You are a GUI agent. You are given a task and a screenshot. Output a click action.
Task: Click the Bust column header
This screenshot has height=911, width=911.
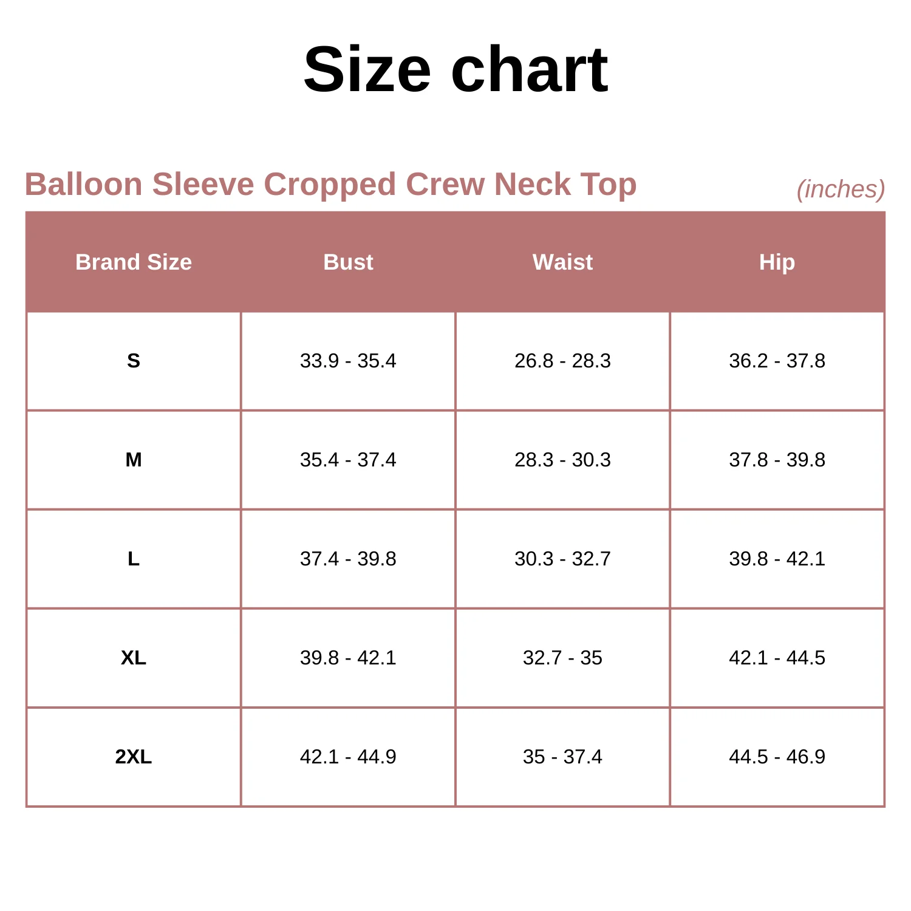pos(348,262)
